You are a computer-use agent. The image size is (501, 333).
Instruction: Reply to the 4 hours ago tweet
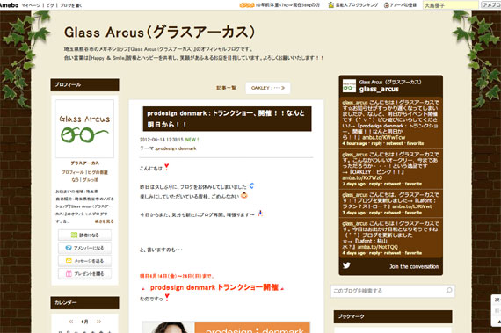click(377, 144)
